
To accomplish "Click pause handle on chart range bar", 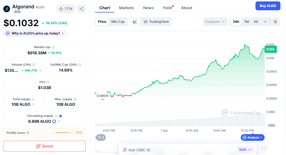I will pyautogui.click(x=264, y=147).
